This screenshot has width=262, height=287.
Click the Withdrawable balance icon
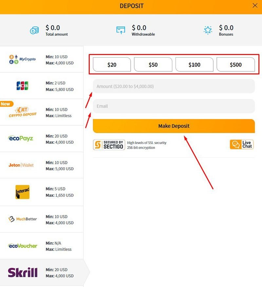(121, 30)
